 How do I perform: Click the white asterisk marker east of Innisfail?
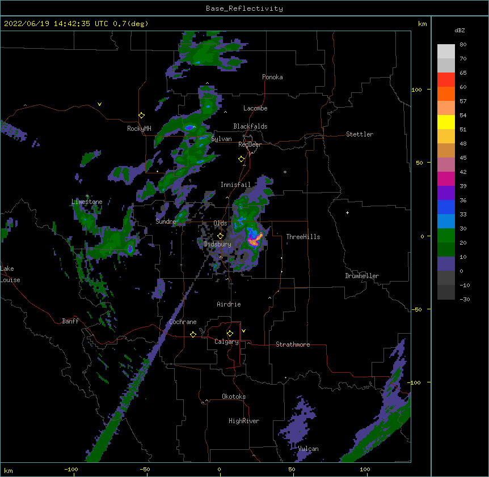[285, 172]
